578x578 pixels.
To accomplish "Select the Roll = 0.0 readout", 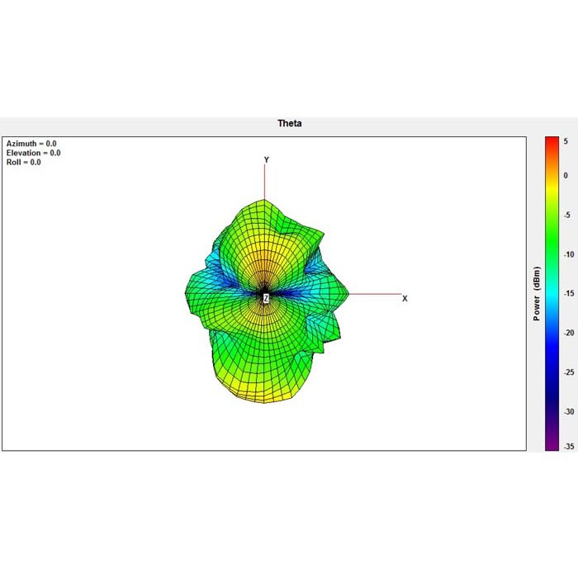I will 24,162.
